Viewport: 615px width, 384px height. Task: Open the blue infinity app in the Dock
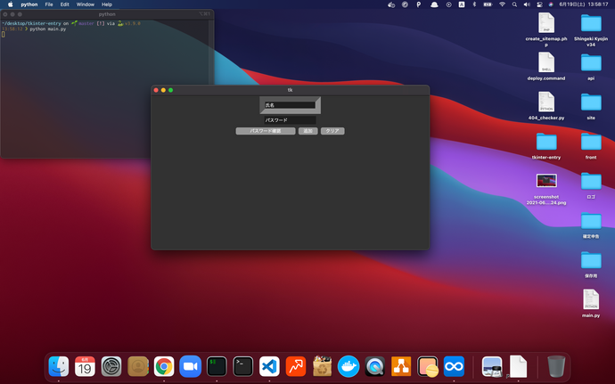point(454,366)
